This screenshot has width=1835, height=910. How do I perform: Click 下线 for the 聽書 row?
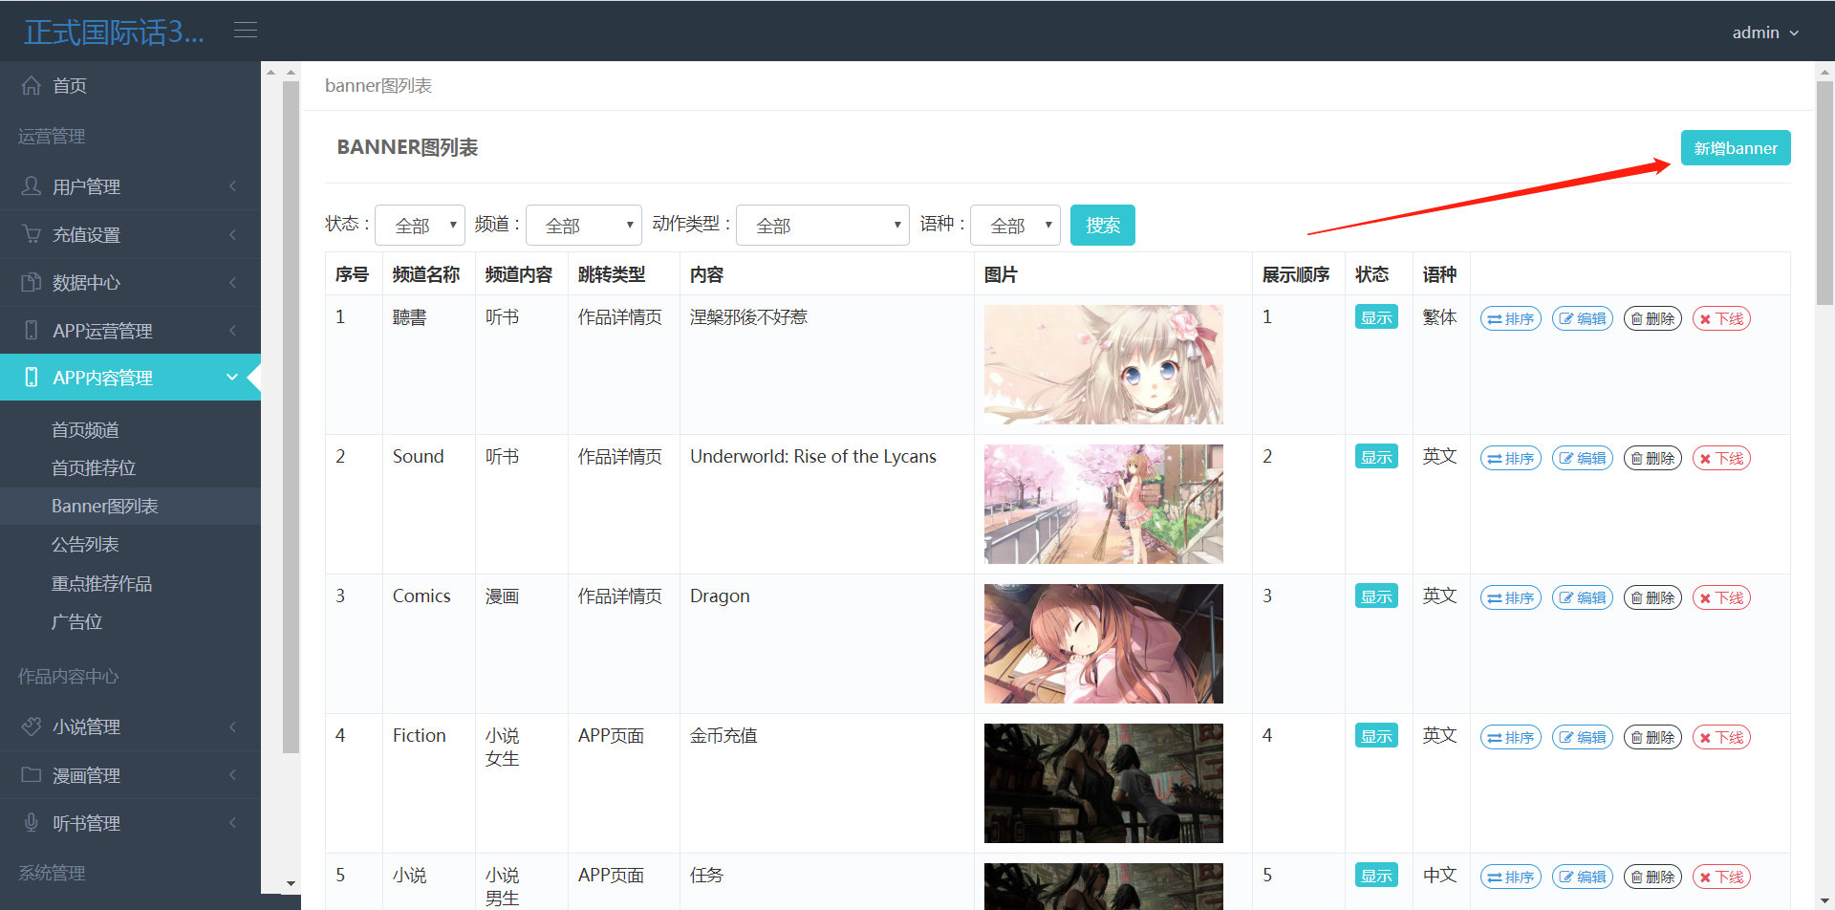1721,318
